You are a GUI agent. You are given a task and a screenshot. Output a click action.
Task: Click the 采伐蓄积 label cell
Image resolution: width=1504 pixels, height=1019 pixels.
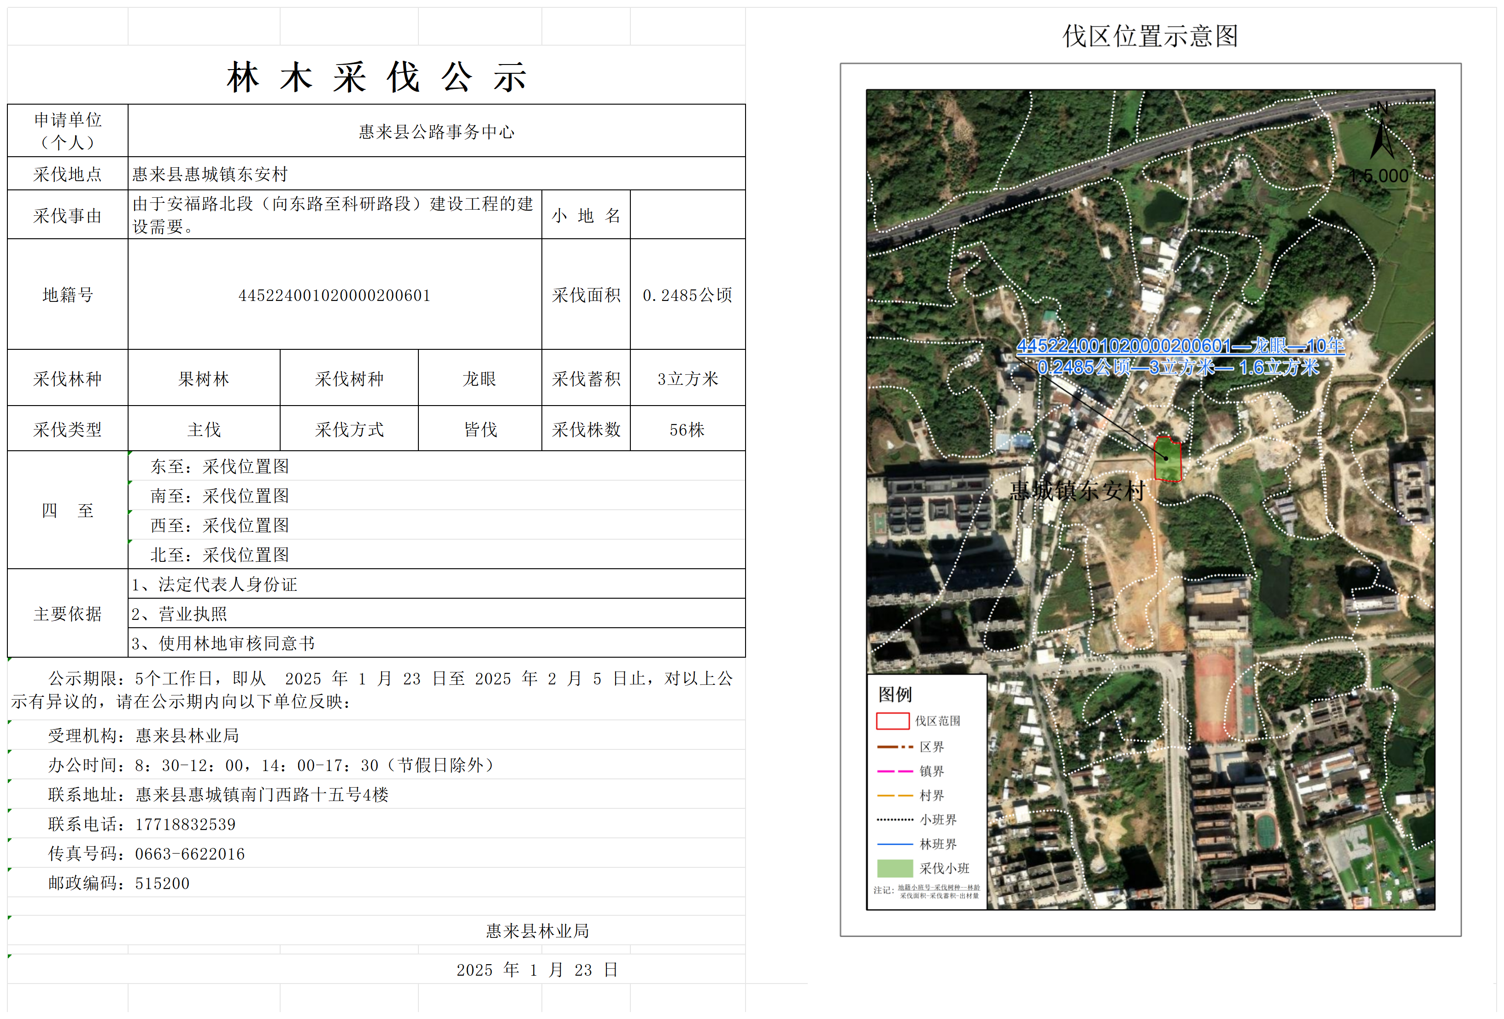coord(586,378)
